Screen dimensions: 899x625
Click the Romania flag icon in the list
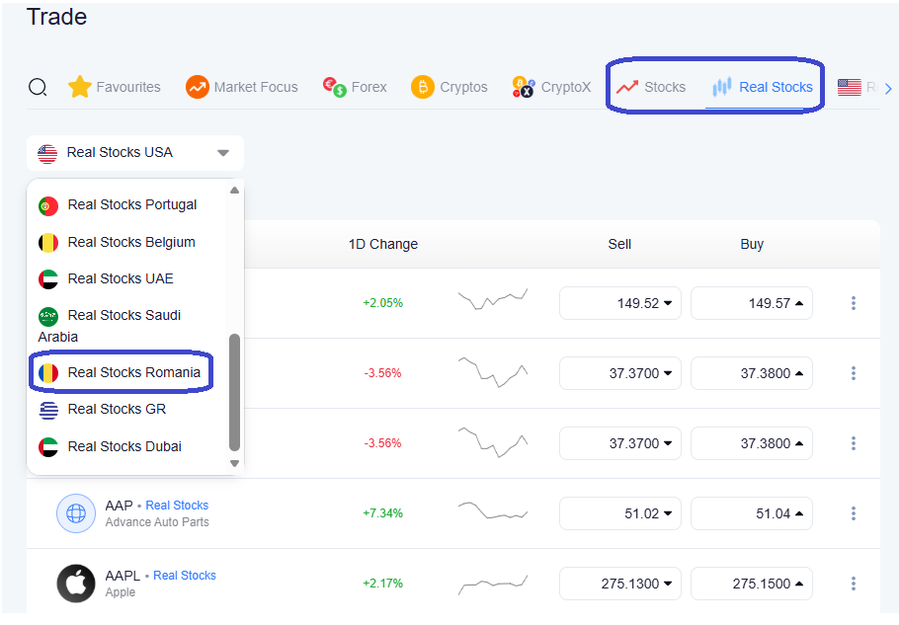click(x=48, y=371)
